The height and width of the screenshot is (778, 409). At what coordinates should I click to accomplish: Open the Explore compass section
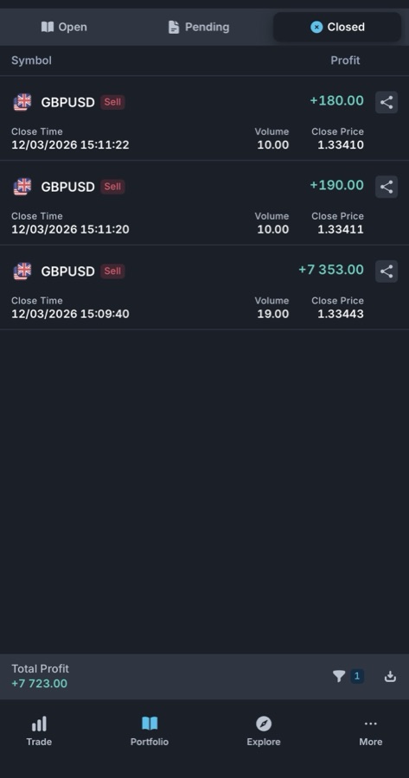(x=264, y=731)
